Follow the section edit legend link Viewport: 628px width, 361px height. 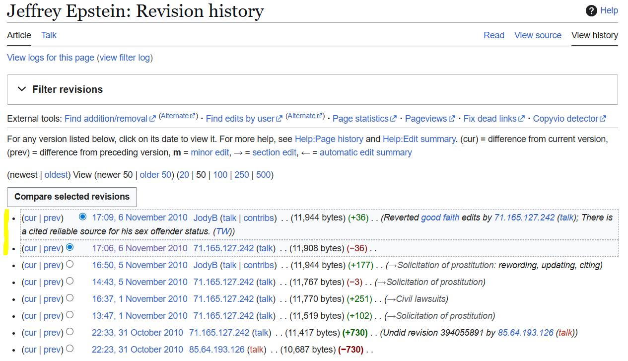[x=274, y=152]
